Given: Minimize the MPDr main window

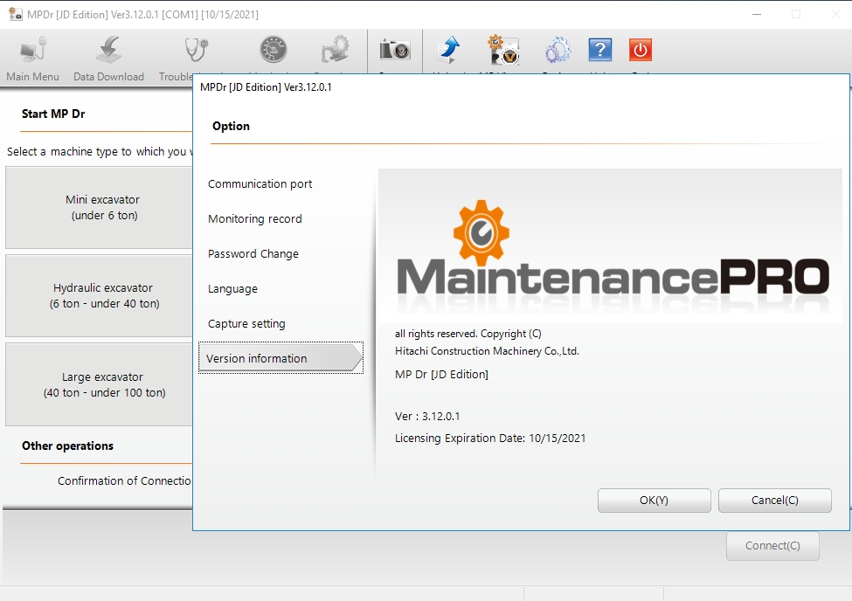Looking at the screenshot, I should tap(757, 14).
